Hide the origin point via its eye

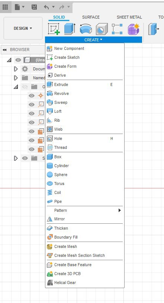[x=32, y=96]
